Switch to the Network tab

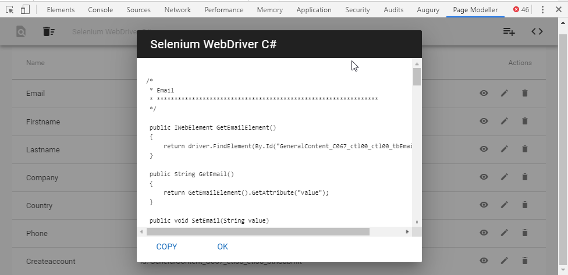click(x=177, y=10)
